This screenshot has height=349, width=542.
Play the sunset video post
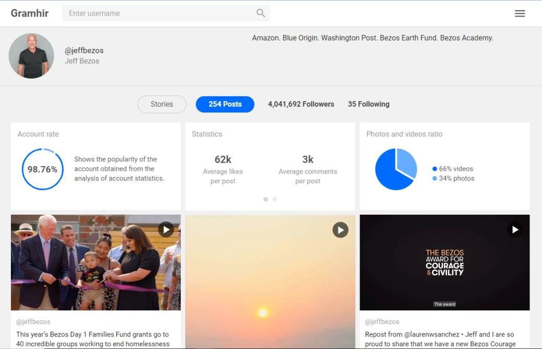(340, 229)
